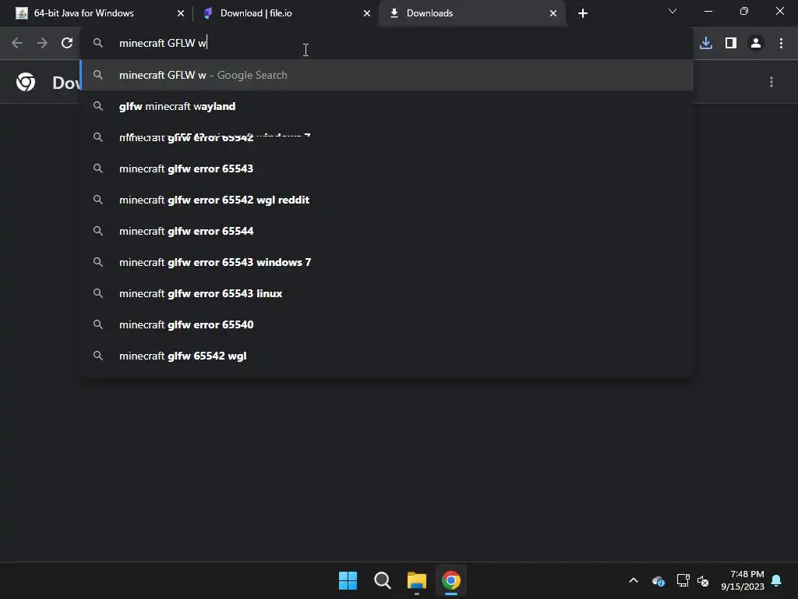Open a new tab with the plus button
The height and width of the screenshot is (599, 798).
click(583, 13)
